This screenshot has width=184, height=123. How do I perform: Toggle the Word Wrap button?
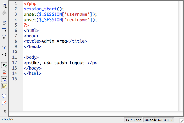tap(4, 79)
